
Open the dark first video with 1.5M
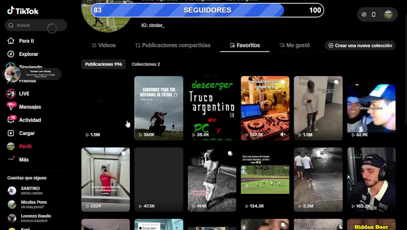click(x=106, y=108)
